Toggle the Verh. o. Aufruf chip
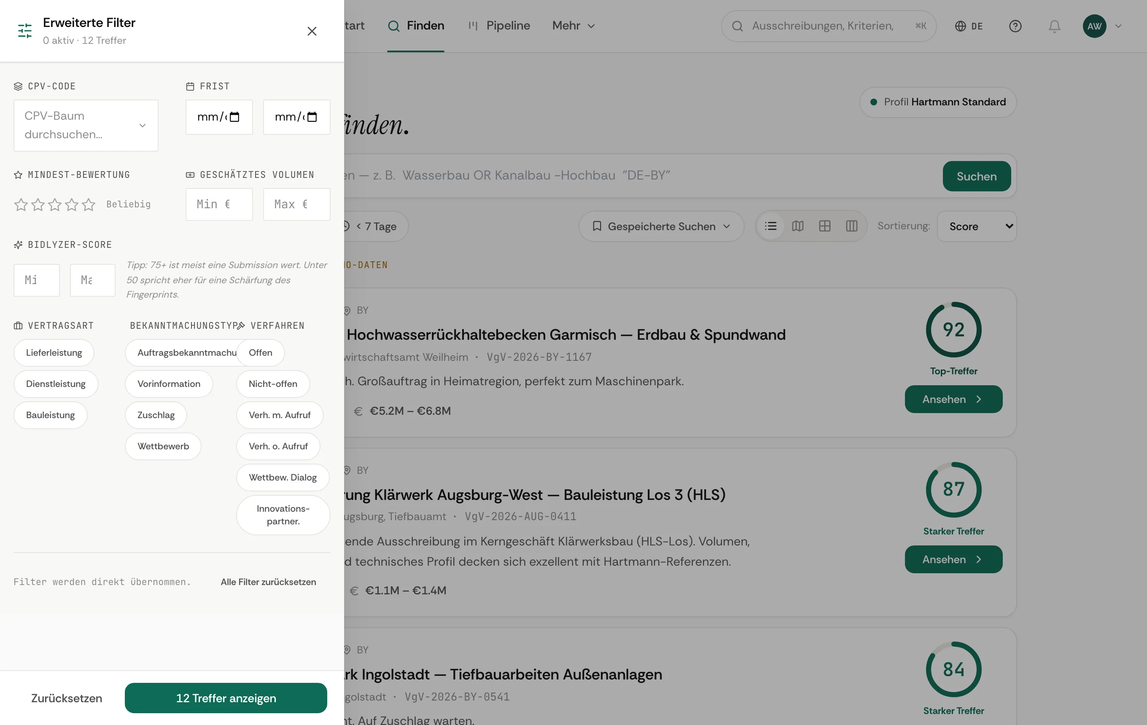The height and width of the screenshot is (725, 1147). click(x=278, y=446)
